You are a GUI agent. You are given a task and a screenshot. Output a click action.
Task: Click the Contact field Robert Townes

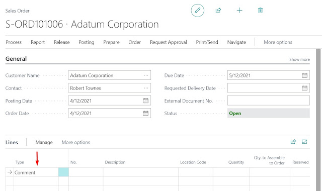[x=110, y=88]
